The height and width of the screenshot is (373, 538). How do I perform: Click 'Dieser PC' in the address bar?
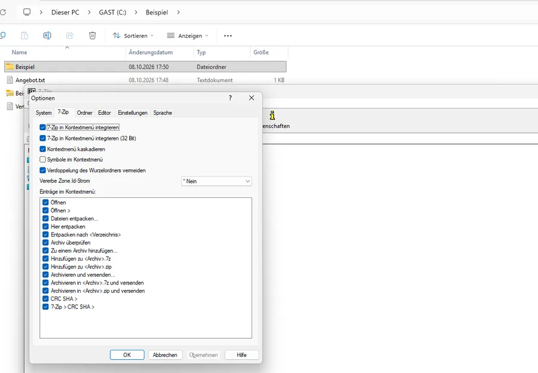click(x=65, y=13)
